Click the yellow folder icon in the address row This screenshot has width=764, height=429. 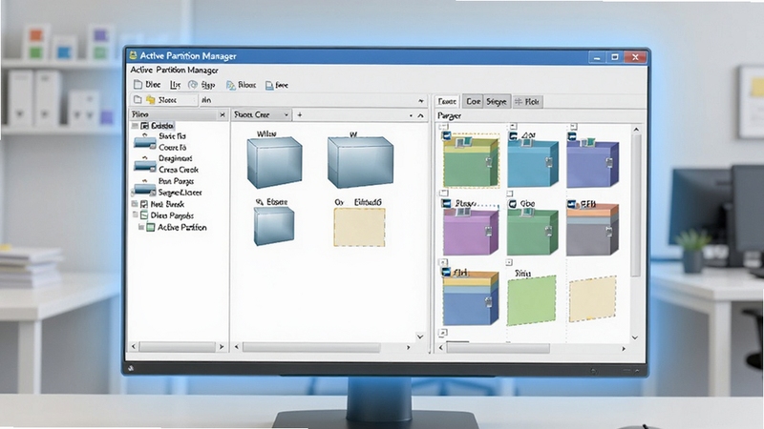point(151,100)
